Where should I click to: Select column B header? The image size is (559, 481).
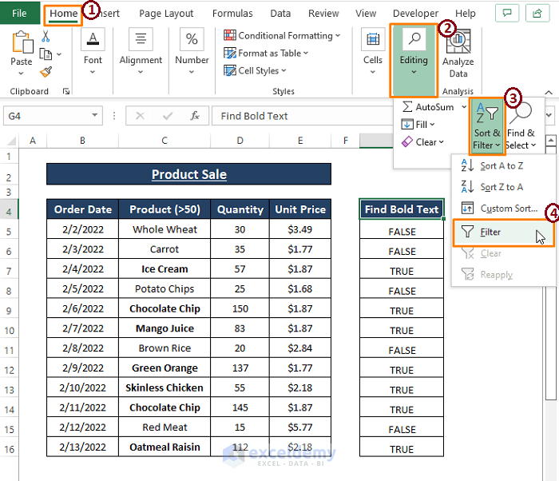[x=82, y=141]
